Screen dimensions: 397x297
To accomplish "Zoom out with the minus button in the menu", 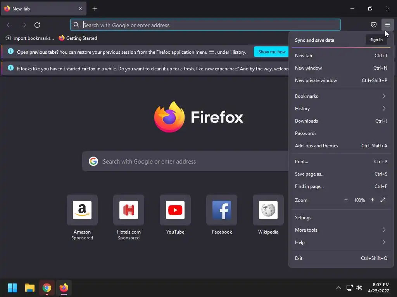I will click(x=346, y=200).
